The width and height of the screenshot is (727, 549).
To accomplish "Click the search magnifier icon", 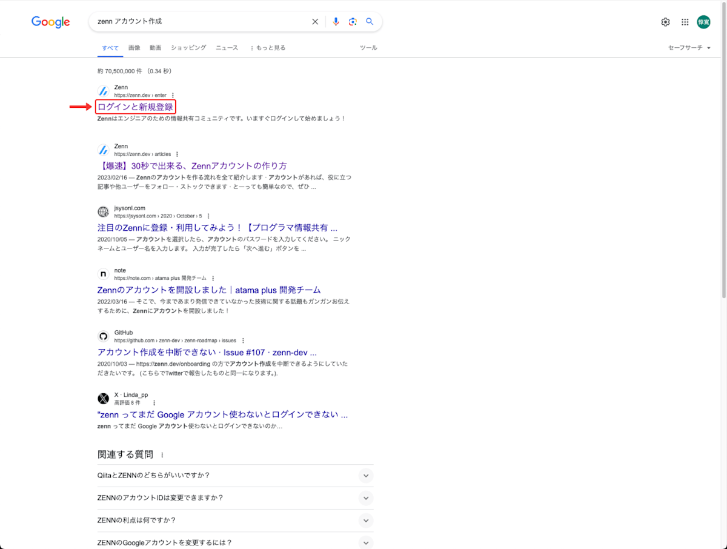I will click(x=370, y=21).
